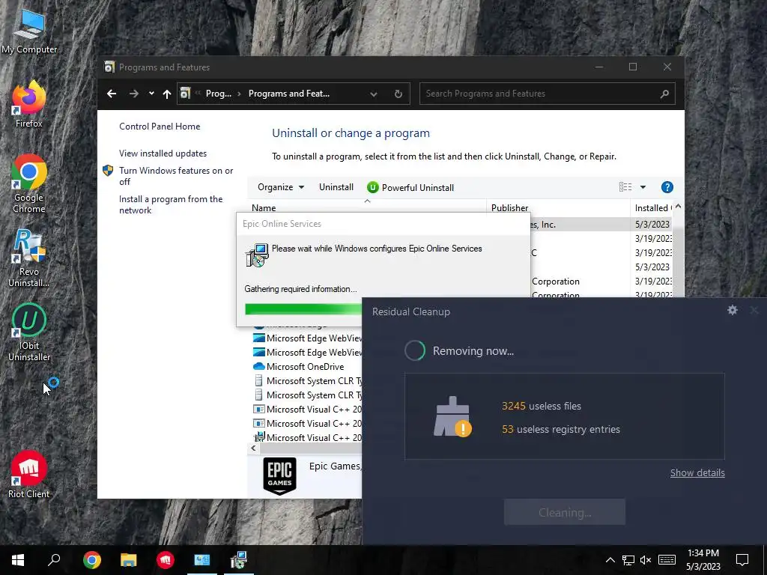Open the notification center
The height and width of the screenshot is (575, 767).
pyautogui.click(x=742, y=560)
